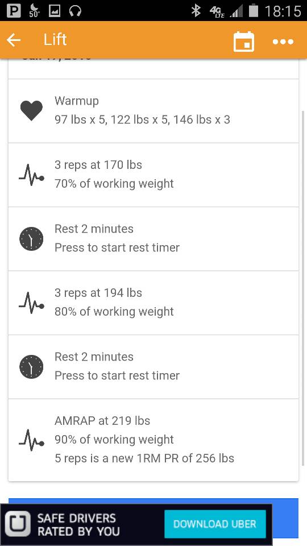
Task: Start first rest timer via clock icon
Action: pyautogui.click(x=31, y=239)
